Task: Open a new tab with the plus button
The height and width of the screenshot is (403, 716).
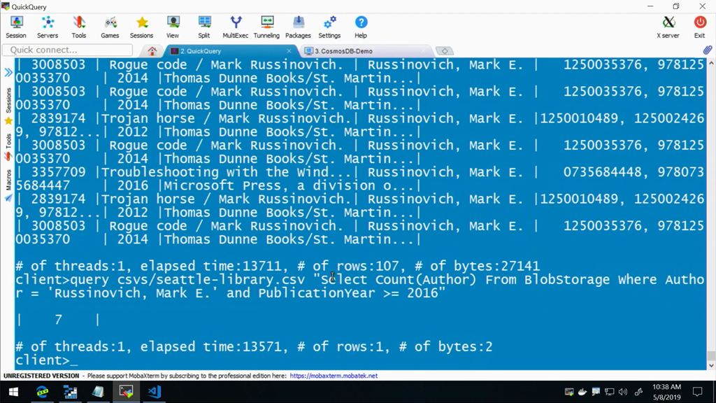Action: click(x=444, y=51)
